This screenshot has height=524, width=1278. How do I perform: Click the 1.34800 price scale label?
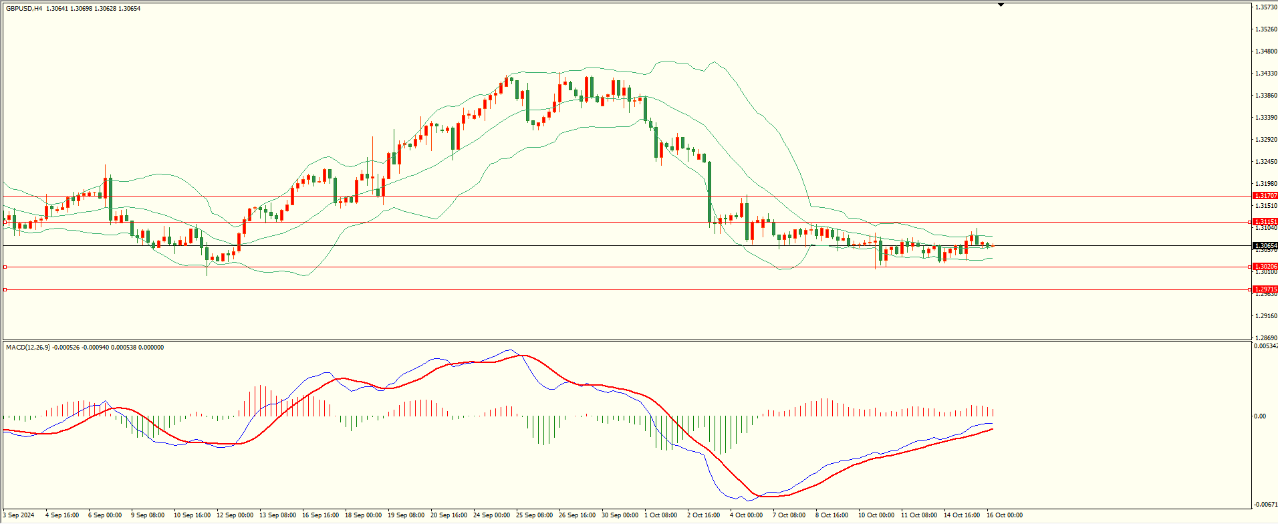1266,51
